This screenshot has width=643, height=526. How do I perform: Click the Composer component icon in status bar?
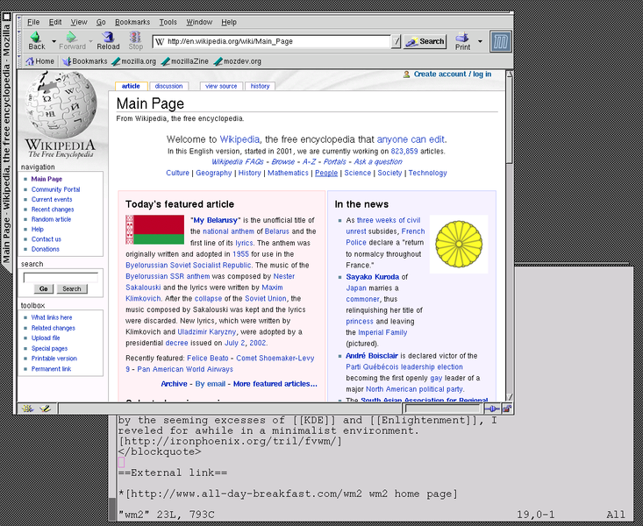[x=45, y=409]
